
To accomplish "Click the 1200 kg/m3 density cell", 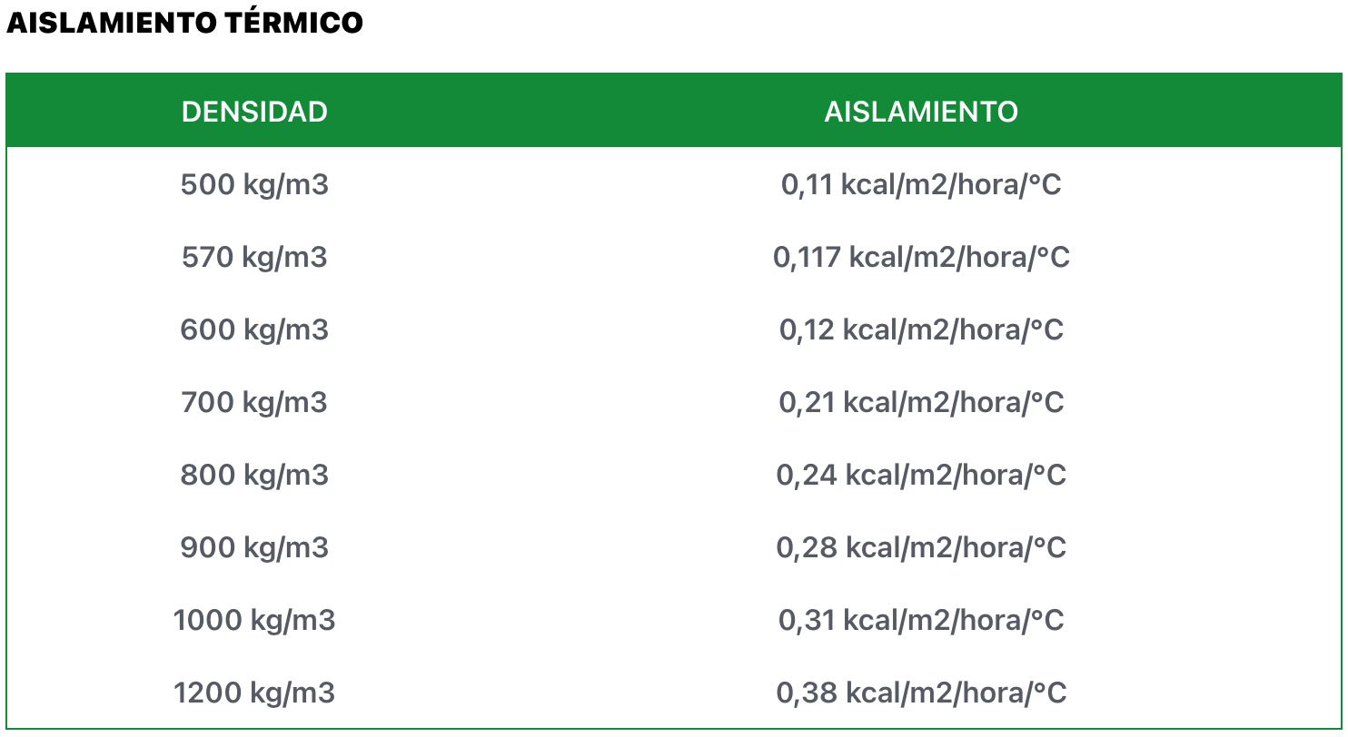I will point(254,693).
